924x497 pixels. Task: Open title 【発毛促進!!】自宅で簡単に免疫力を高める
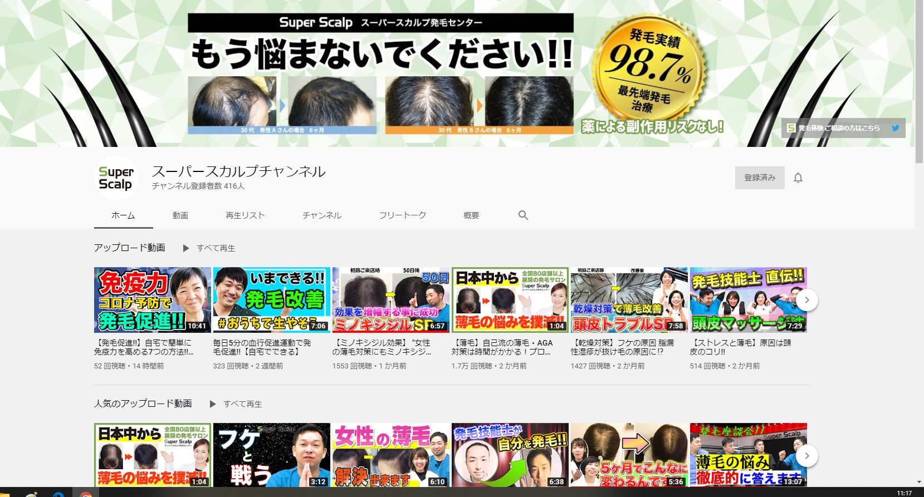coord(144,347)
